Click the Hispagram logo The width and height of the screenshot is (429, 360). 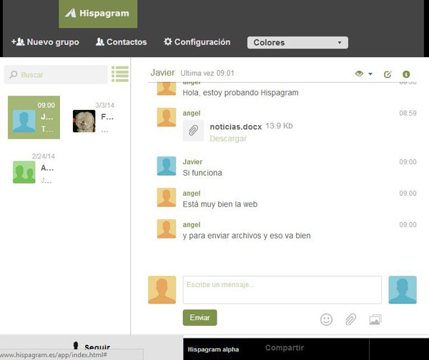coord(98,14)
